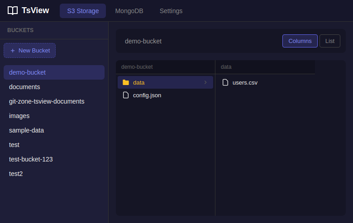Click the users.csv file icon
The width and height of the screenshot is (353, 223).
(225, 82)
